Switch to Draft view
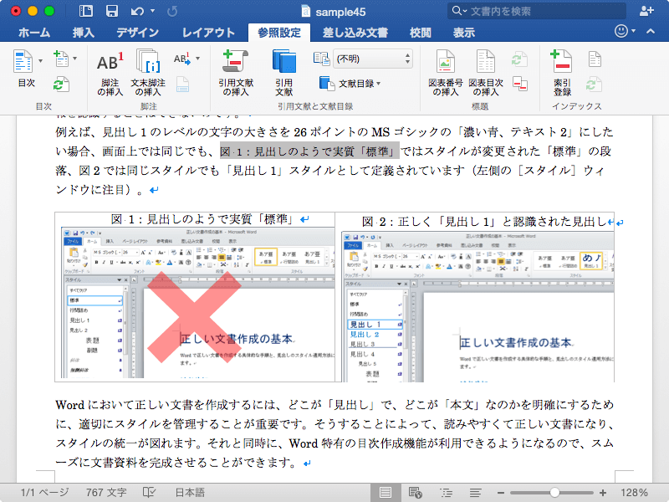The width and height of the screenshot is (669, 502). point(475,493)
